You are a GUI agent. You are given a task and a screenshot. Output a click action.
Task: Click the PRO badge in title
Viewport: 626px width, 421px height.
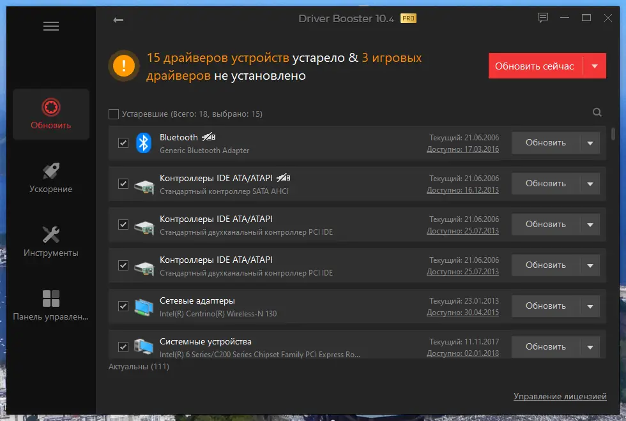pos(408,18)
